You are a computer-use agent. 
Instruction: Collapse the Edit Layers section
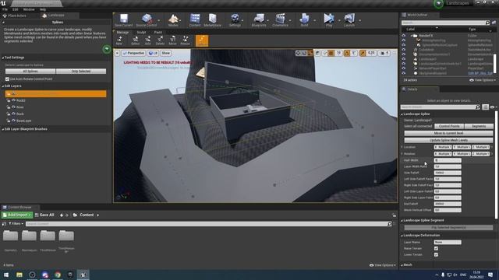click(x=3, y=86)
